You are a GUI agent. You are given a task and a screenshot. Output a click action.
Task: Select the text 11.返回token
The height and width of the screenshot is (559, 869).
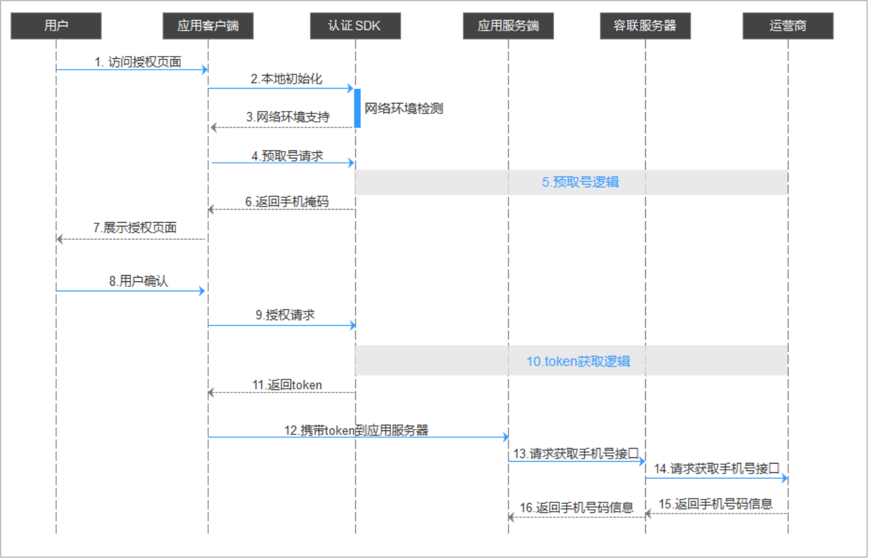coord(287,385)
